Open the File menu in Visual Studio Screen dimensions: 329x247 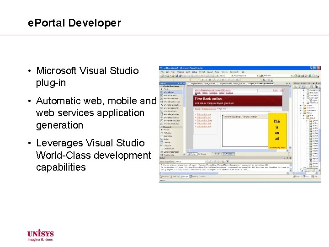point(162,72)
